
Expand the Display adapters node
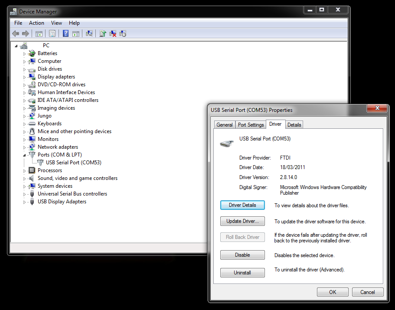[24, 77]
